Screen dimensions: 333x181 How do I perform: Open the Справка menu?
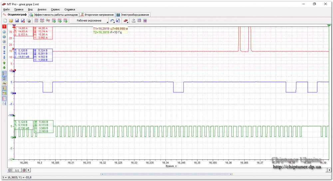[x=70, y=10]
